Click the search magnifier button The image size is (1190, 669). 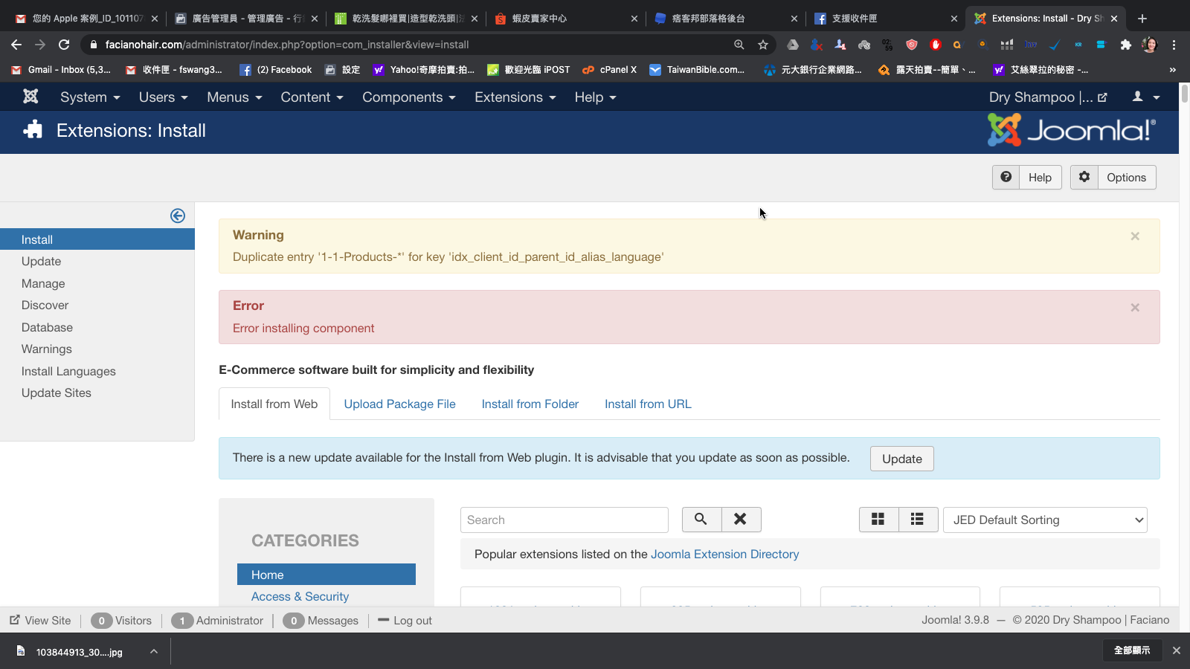click(x=701, y=520)
